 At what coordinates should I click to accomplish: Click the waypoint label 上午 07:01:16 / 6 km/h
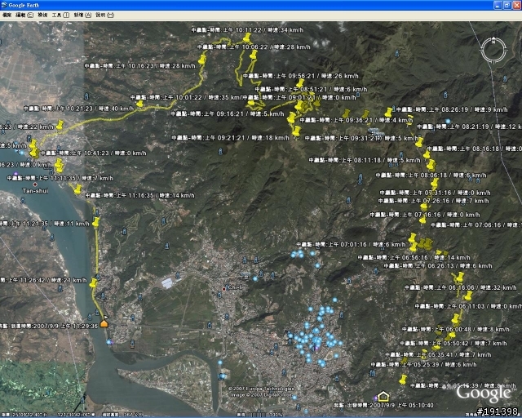(351, 244)
